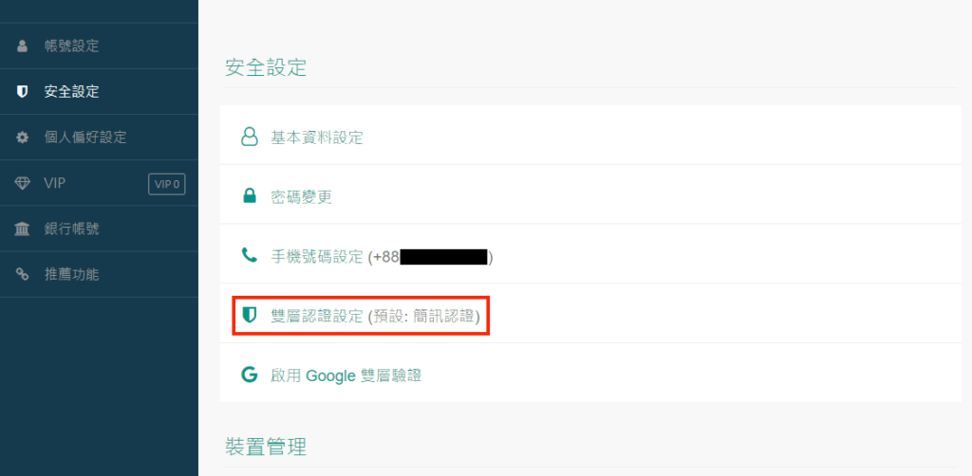This screenshot has width=972, height=476.
Task: Open the 基本資料設定 link
Action: click(x=317, y=137)
